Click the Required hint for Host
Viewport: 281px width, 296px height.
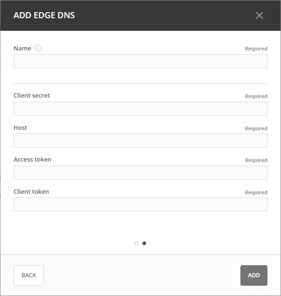pos(256,128)
